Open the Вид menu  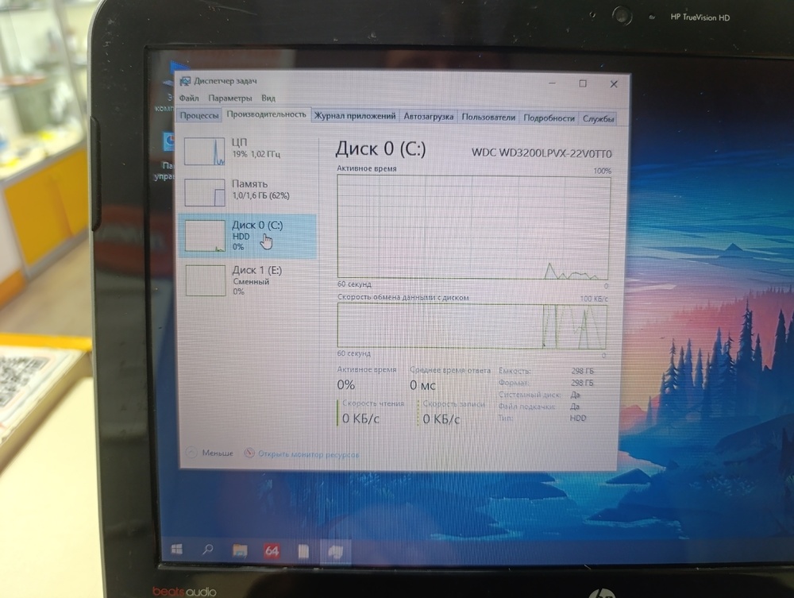[268, 98]
